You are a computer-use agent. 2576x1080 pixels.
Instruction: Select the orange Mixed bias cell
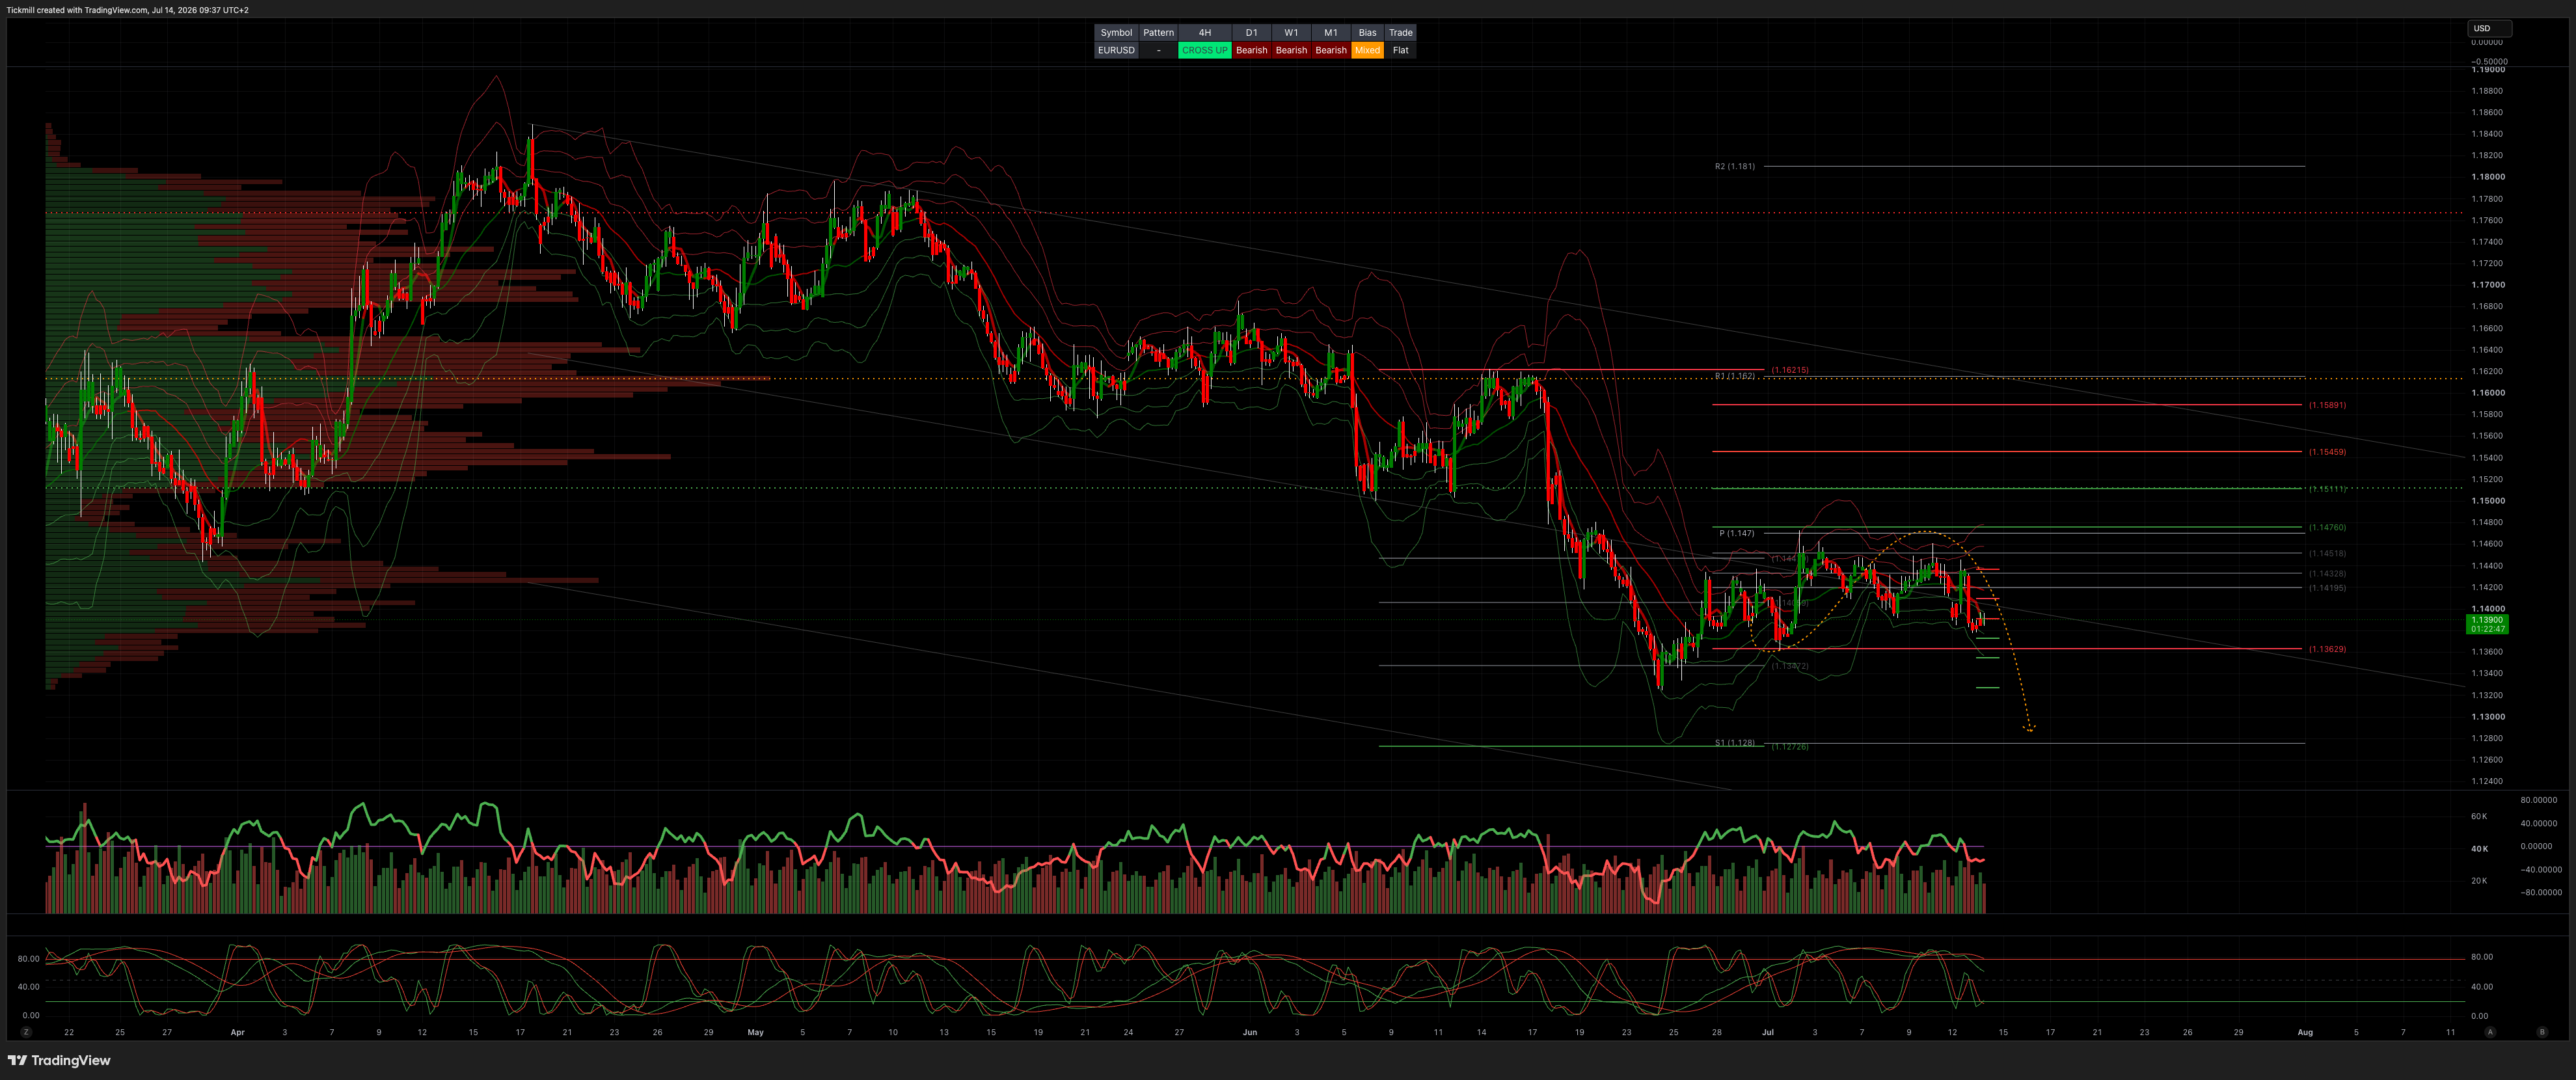point(1367,50)
